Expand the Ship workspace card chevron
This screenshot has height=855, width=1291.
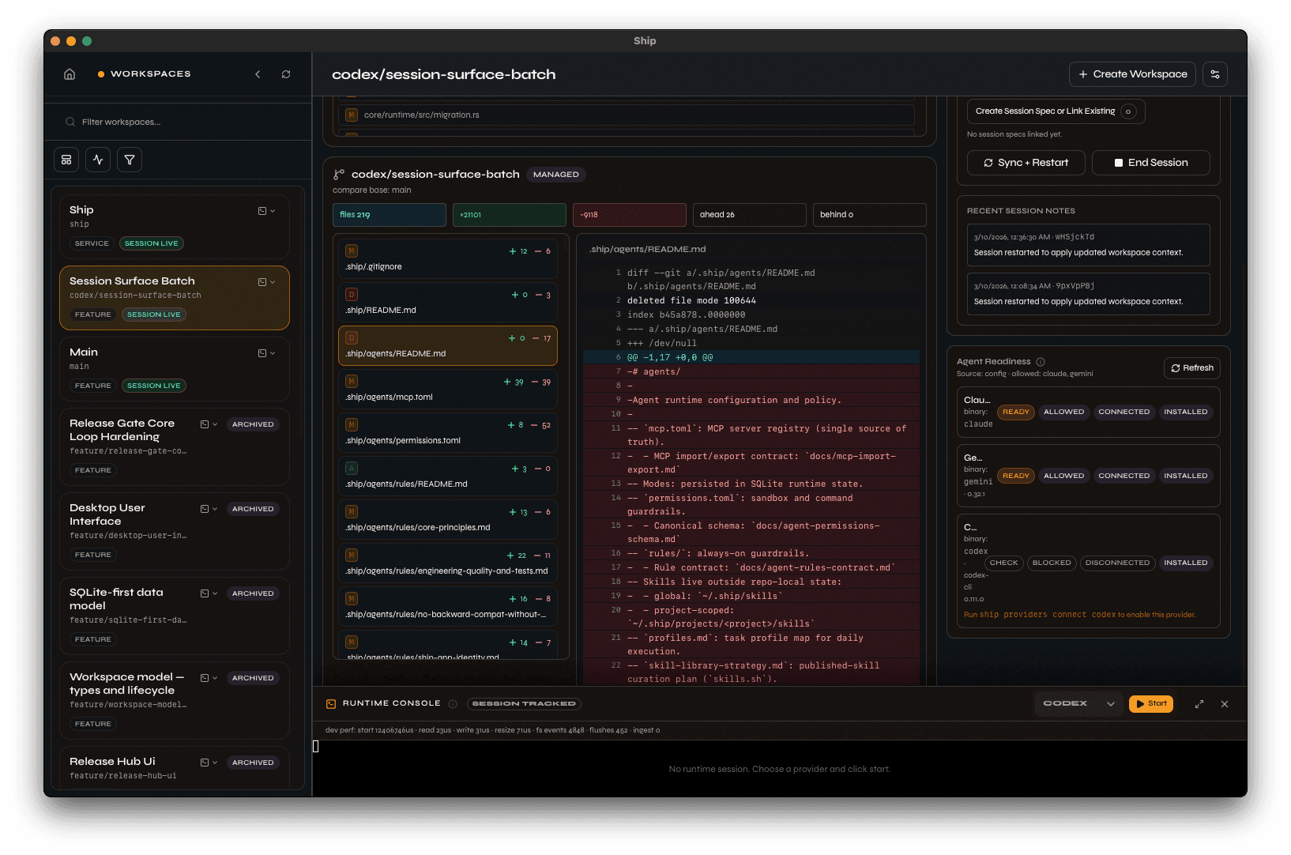273,210
